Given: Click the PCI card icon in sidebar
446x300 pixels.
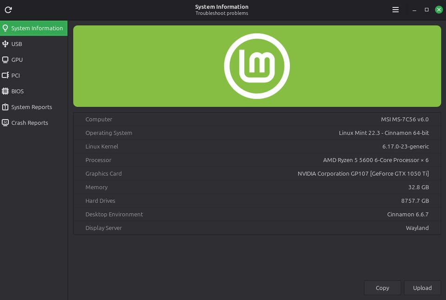Looking at the screenshot, I should click(x=5, y=75).
